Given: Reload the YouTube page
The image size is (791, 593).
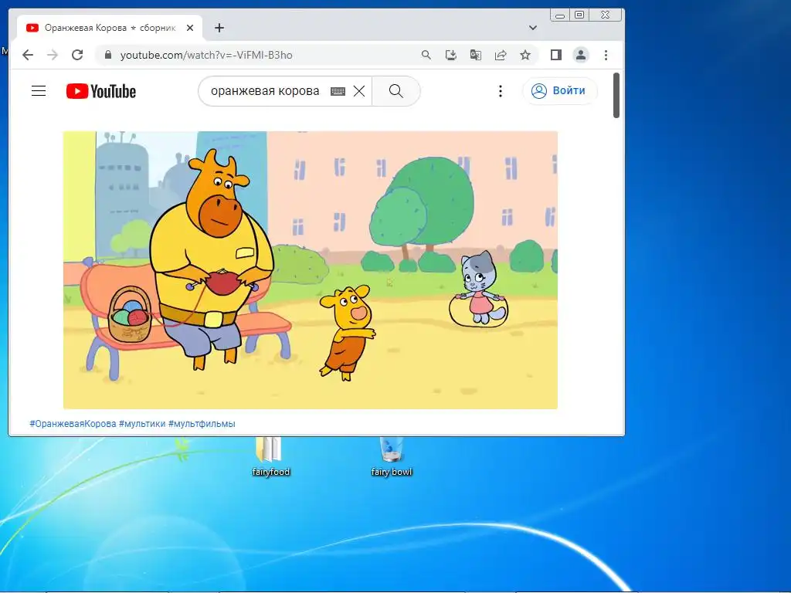Looking at the screenshot, I should pyautogui.click(x=77, y=55).
